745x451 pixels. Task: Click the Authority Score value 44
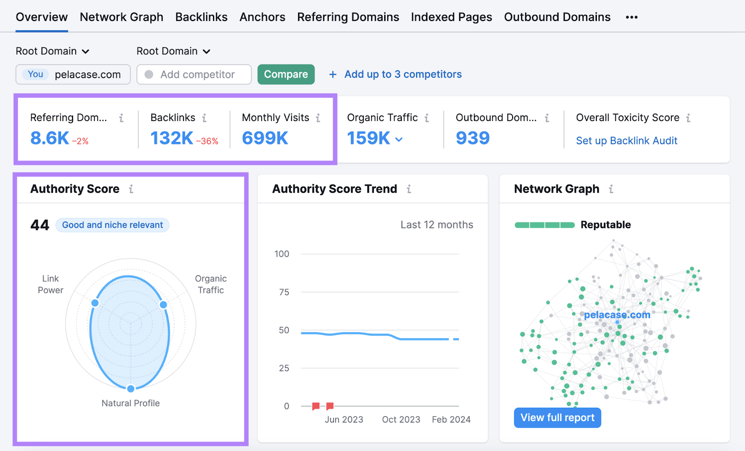tap(40, 225)
